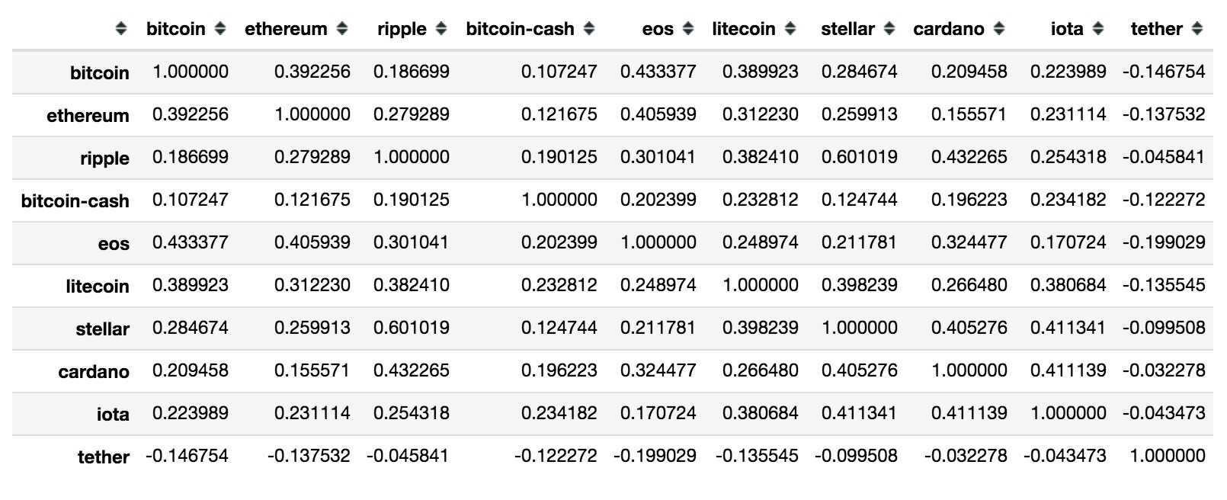Click the "litecoin" column header label
Screen dimensions: 1227x500
click(743, 29)
